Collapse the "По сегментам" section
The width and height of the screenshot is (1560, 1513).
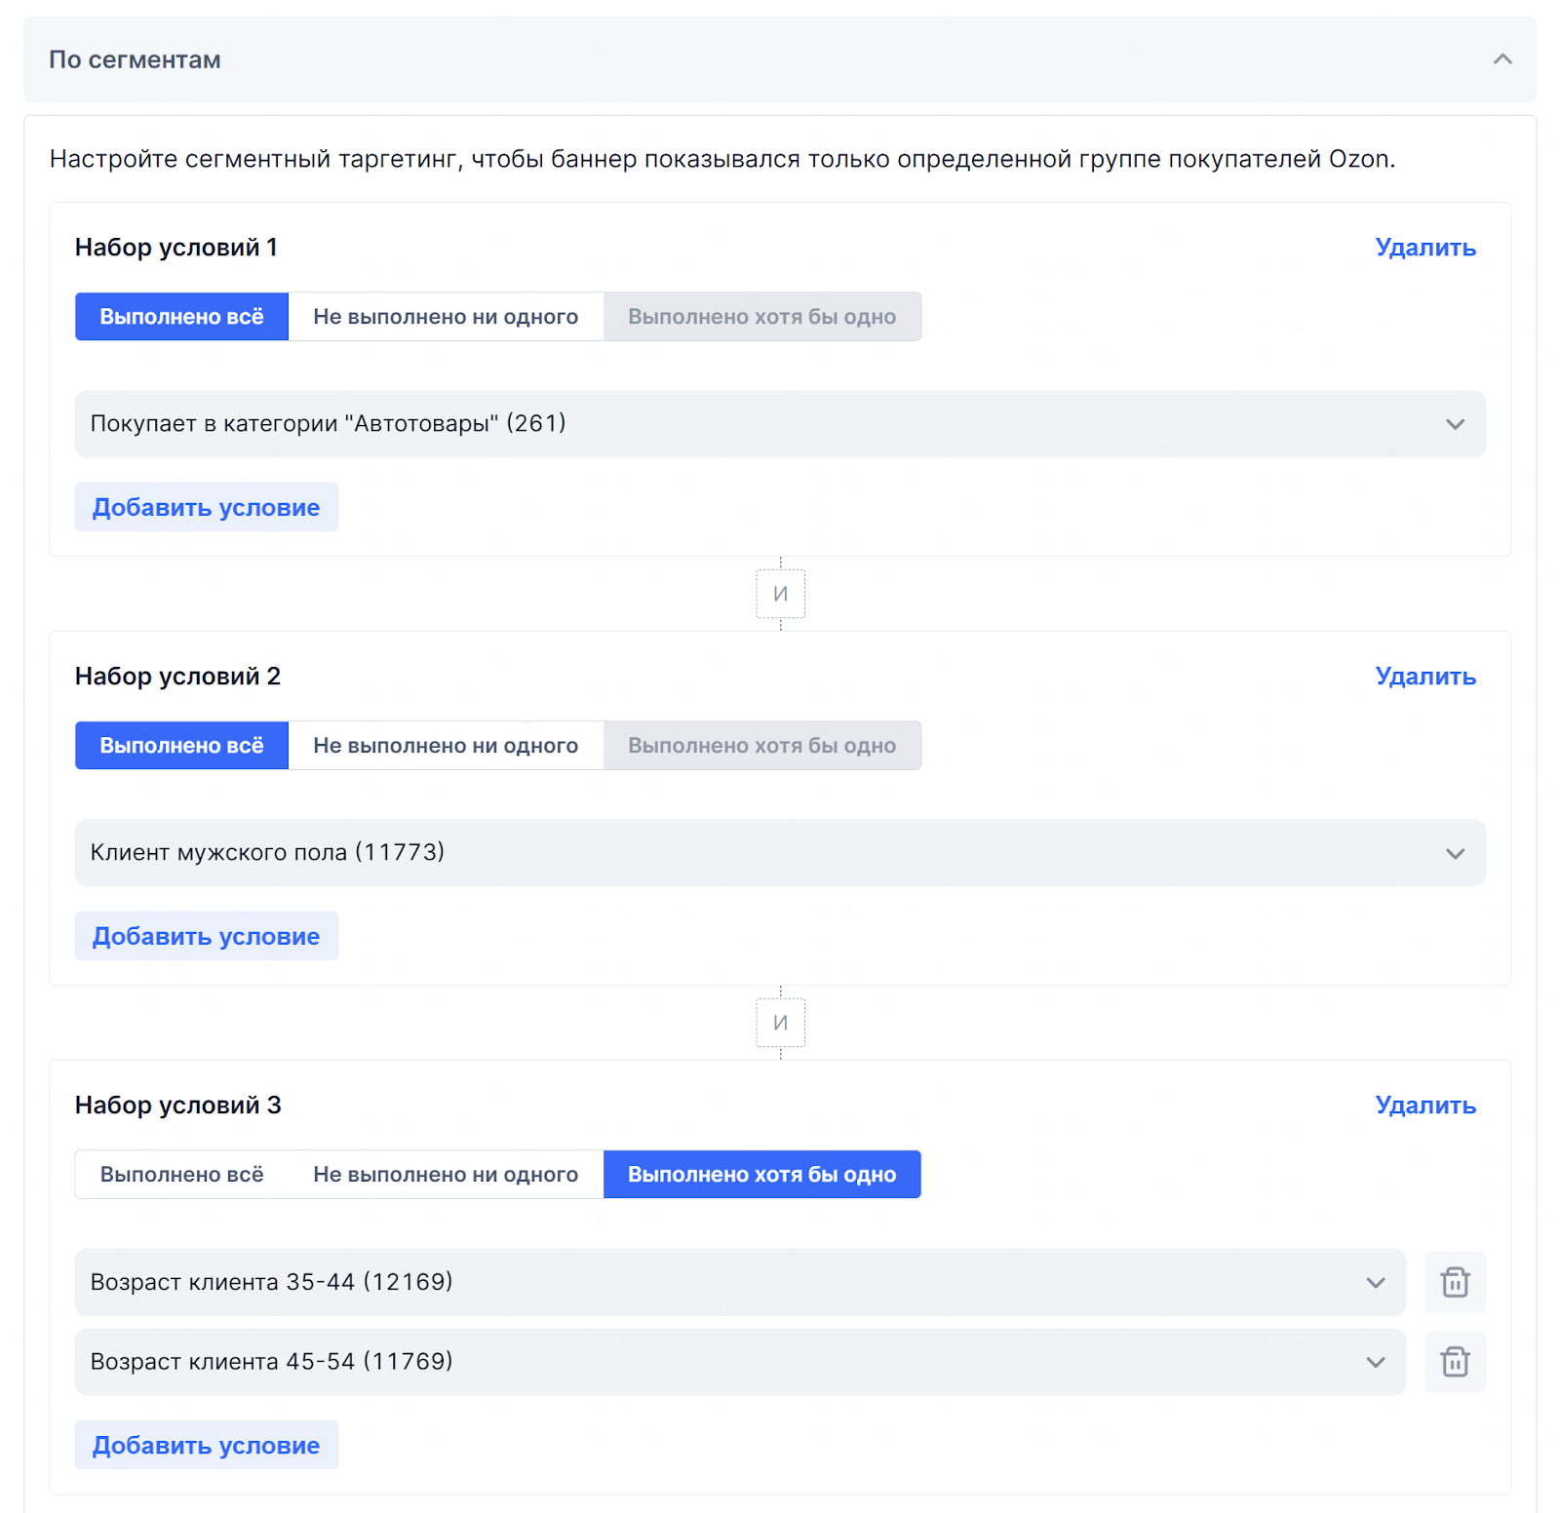pyautogui.click(x=1502, y=59)
